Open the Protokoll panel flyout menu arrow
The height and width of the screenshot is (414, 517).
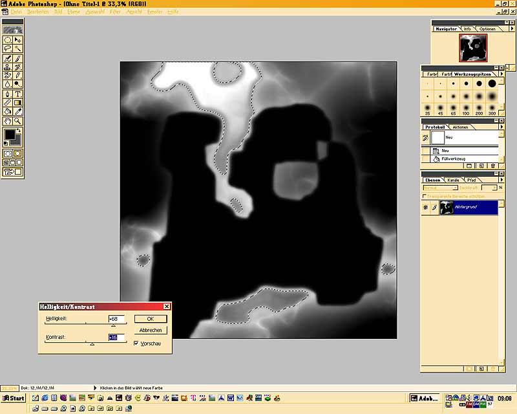click(x=503, y=127)
